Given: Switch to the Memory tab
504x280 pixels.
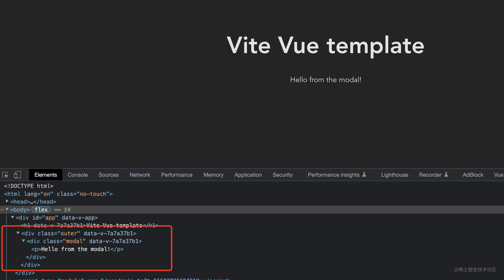Looking at the screenshot, I should pyautogui.click(x=213, y=175).
